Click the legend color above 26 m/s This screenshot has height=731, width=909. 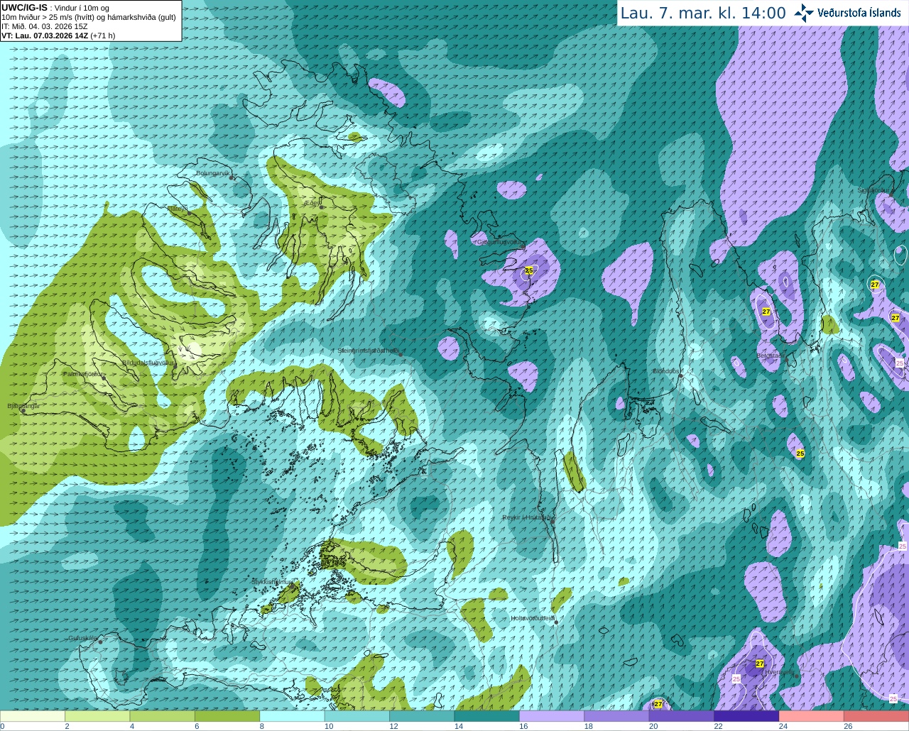(x=876, y=716)
